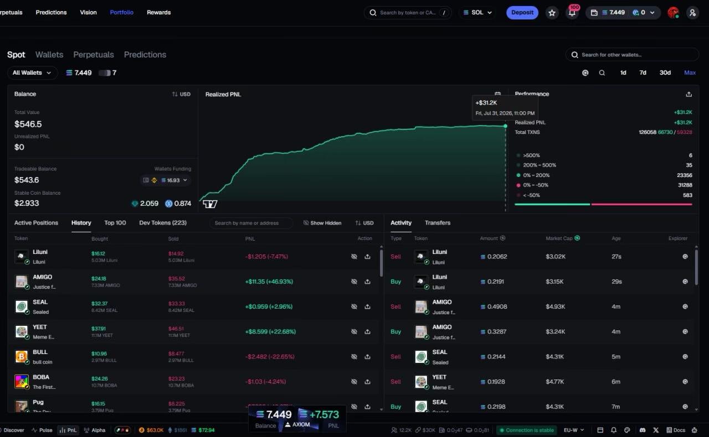Share the SEAL history row PNL
Screen dimensions: 709x437
(x=367, y=306)
